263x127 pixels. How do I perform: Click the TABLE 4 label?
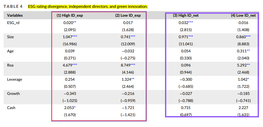coord(13,7)
